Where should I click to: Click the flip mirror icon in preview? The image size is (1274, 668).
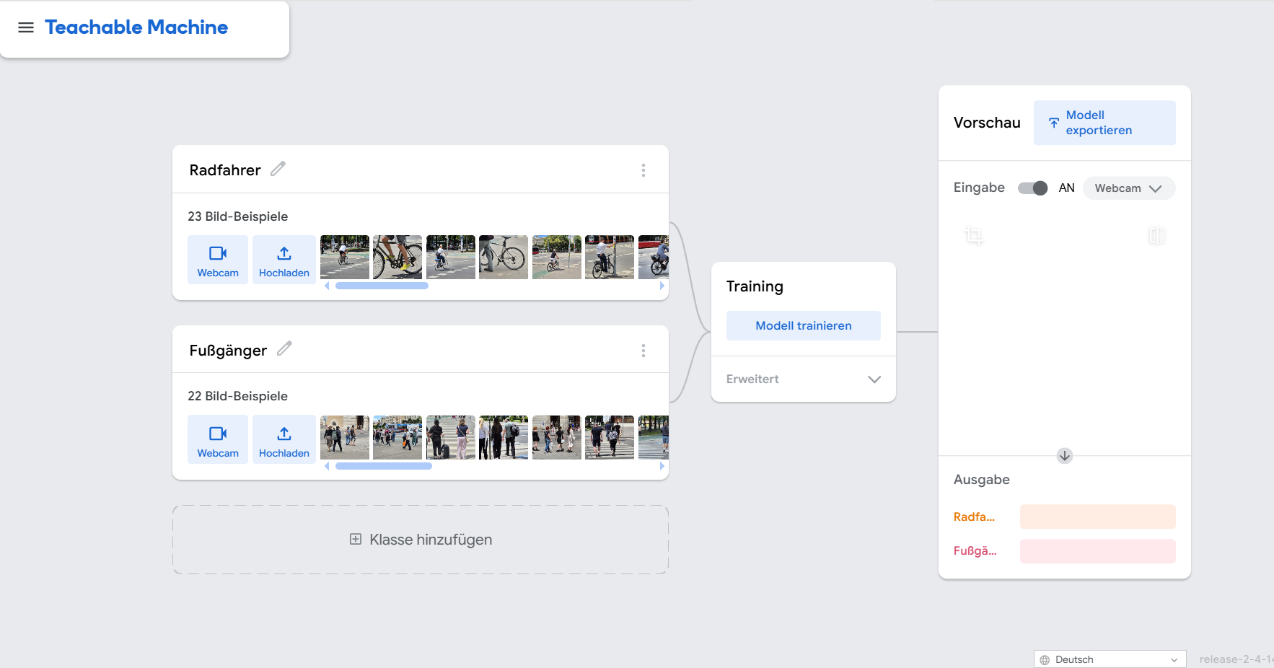point(1156,235)
